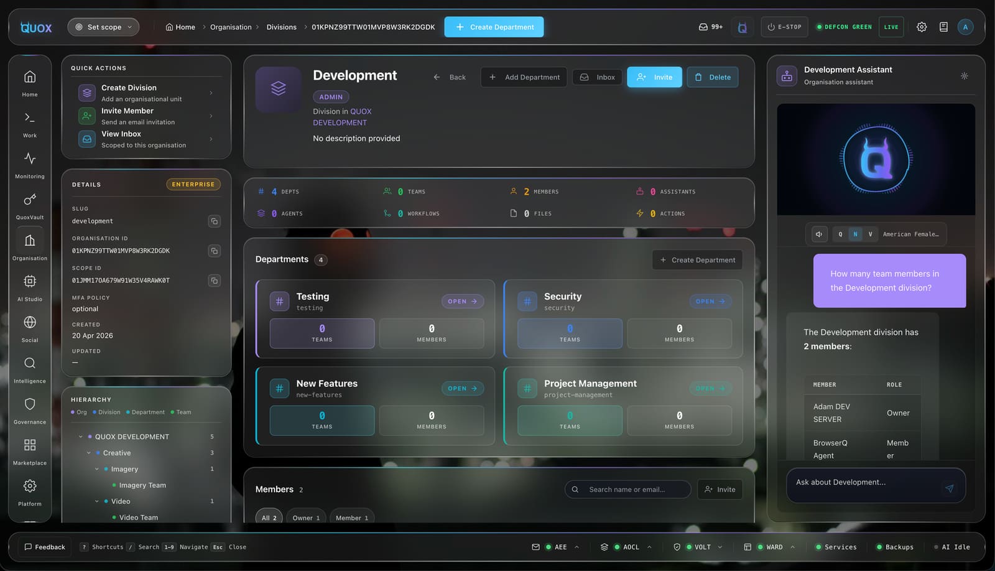995x571 pixels.
Task: Open Invite Member quick action
Action: [x=147, y=116]
